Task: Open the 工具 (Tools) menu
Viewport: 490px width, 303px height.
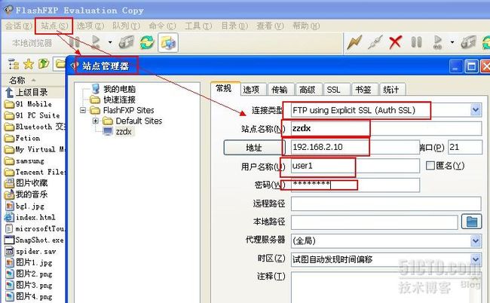Action: tap(198, 26)
